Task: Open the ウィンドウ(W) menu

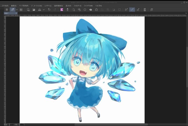Action: 88,6
